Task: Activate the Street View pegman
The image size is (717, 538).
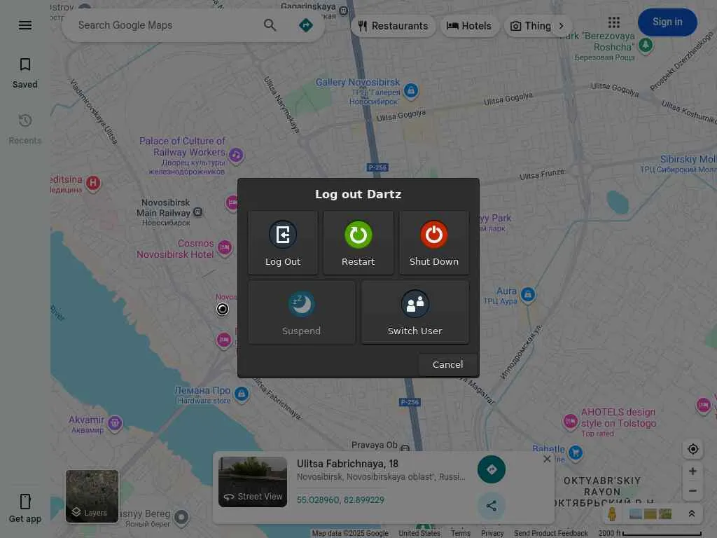Action: pyautogui.click(x=611, y=513)
